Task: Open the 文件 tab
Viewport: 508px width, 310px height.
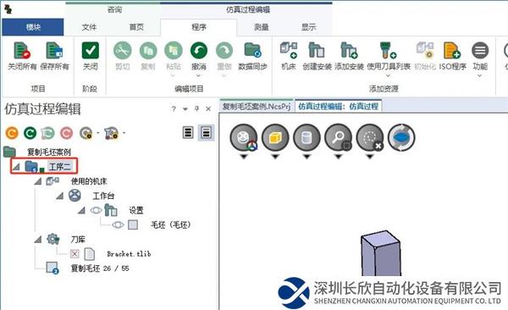Action: [x=89, y=27]
